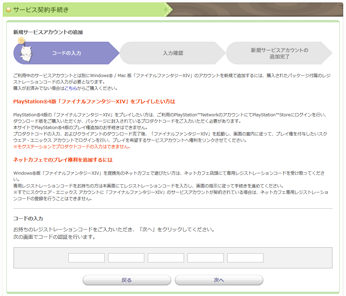The width and height of the screenshot is (346, 296).
Task: Select the 入力確認 step
Action: pyautogui.click(x=173, y=53)
